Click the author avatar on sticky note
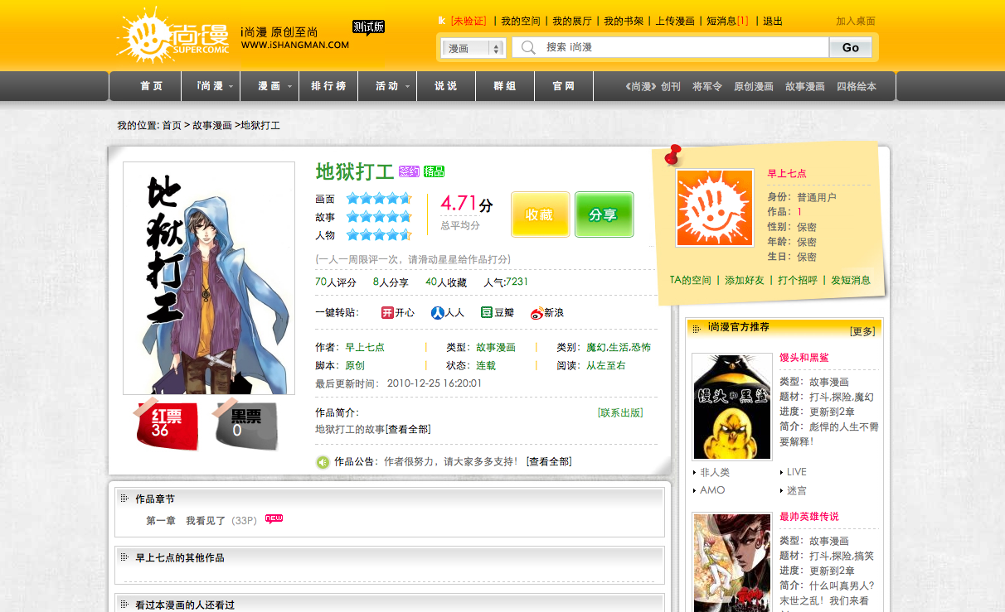 pyautogui.click(x=714, y=208)
